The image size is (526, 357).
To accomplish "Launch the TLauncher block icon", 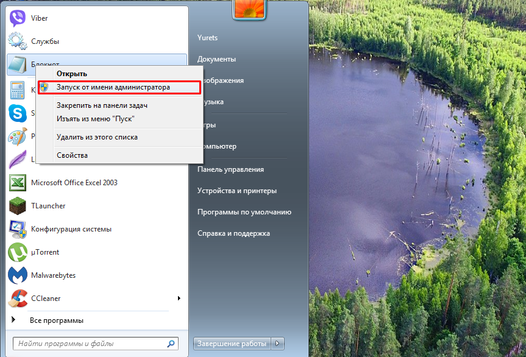I will 18,206.
